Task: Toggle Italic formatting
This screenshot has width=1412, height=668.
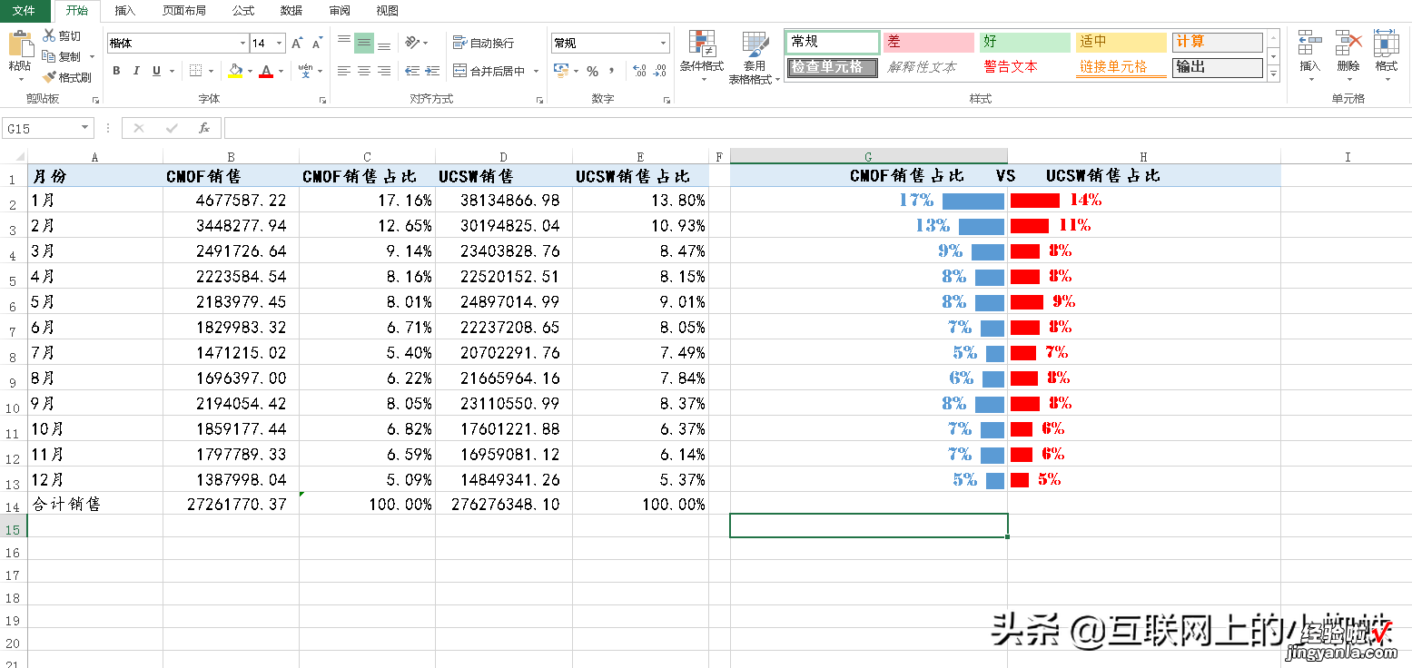Action: tap(136, 71)
